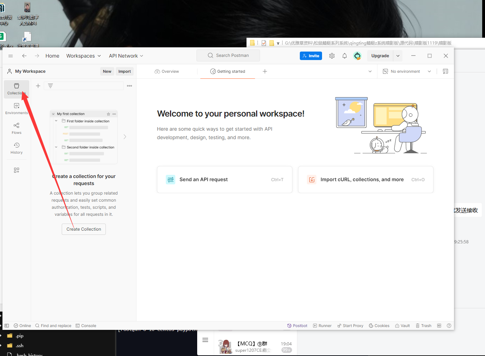Open the No environment selector
The image size is (485, 356).
[407, 71]
